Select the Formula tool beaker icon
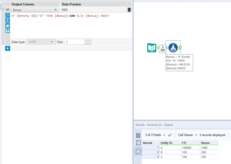Viewport: 231px width, 164px height. (173, 47)
